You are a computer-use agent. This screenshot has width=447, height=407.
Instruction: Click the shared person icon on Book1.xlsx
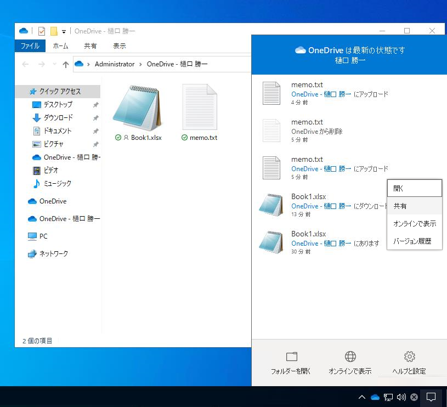pyautogui.click(x=126, y=138)
